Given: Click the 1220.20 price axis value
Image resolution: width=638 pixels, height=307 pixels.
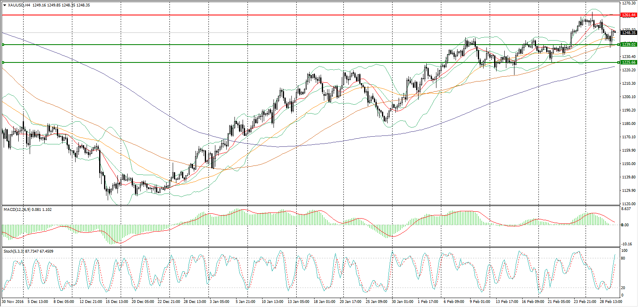Looking at the screenshot, I should (628, 70).
